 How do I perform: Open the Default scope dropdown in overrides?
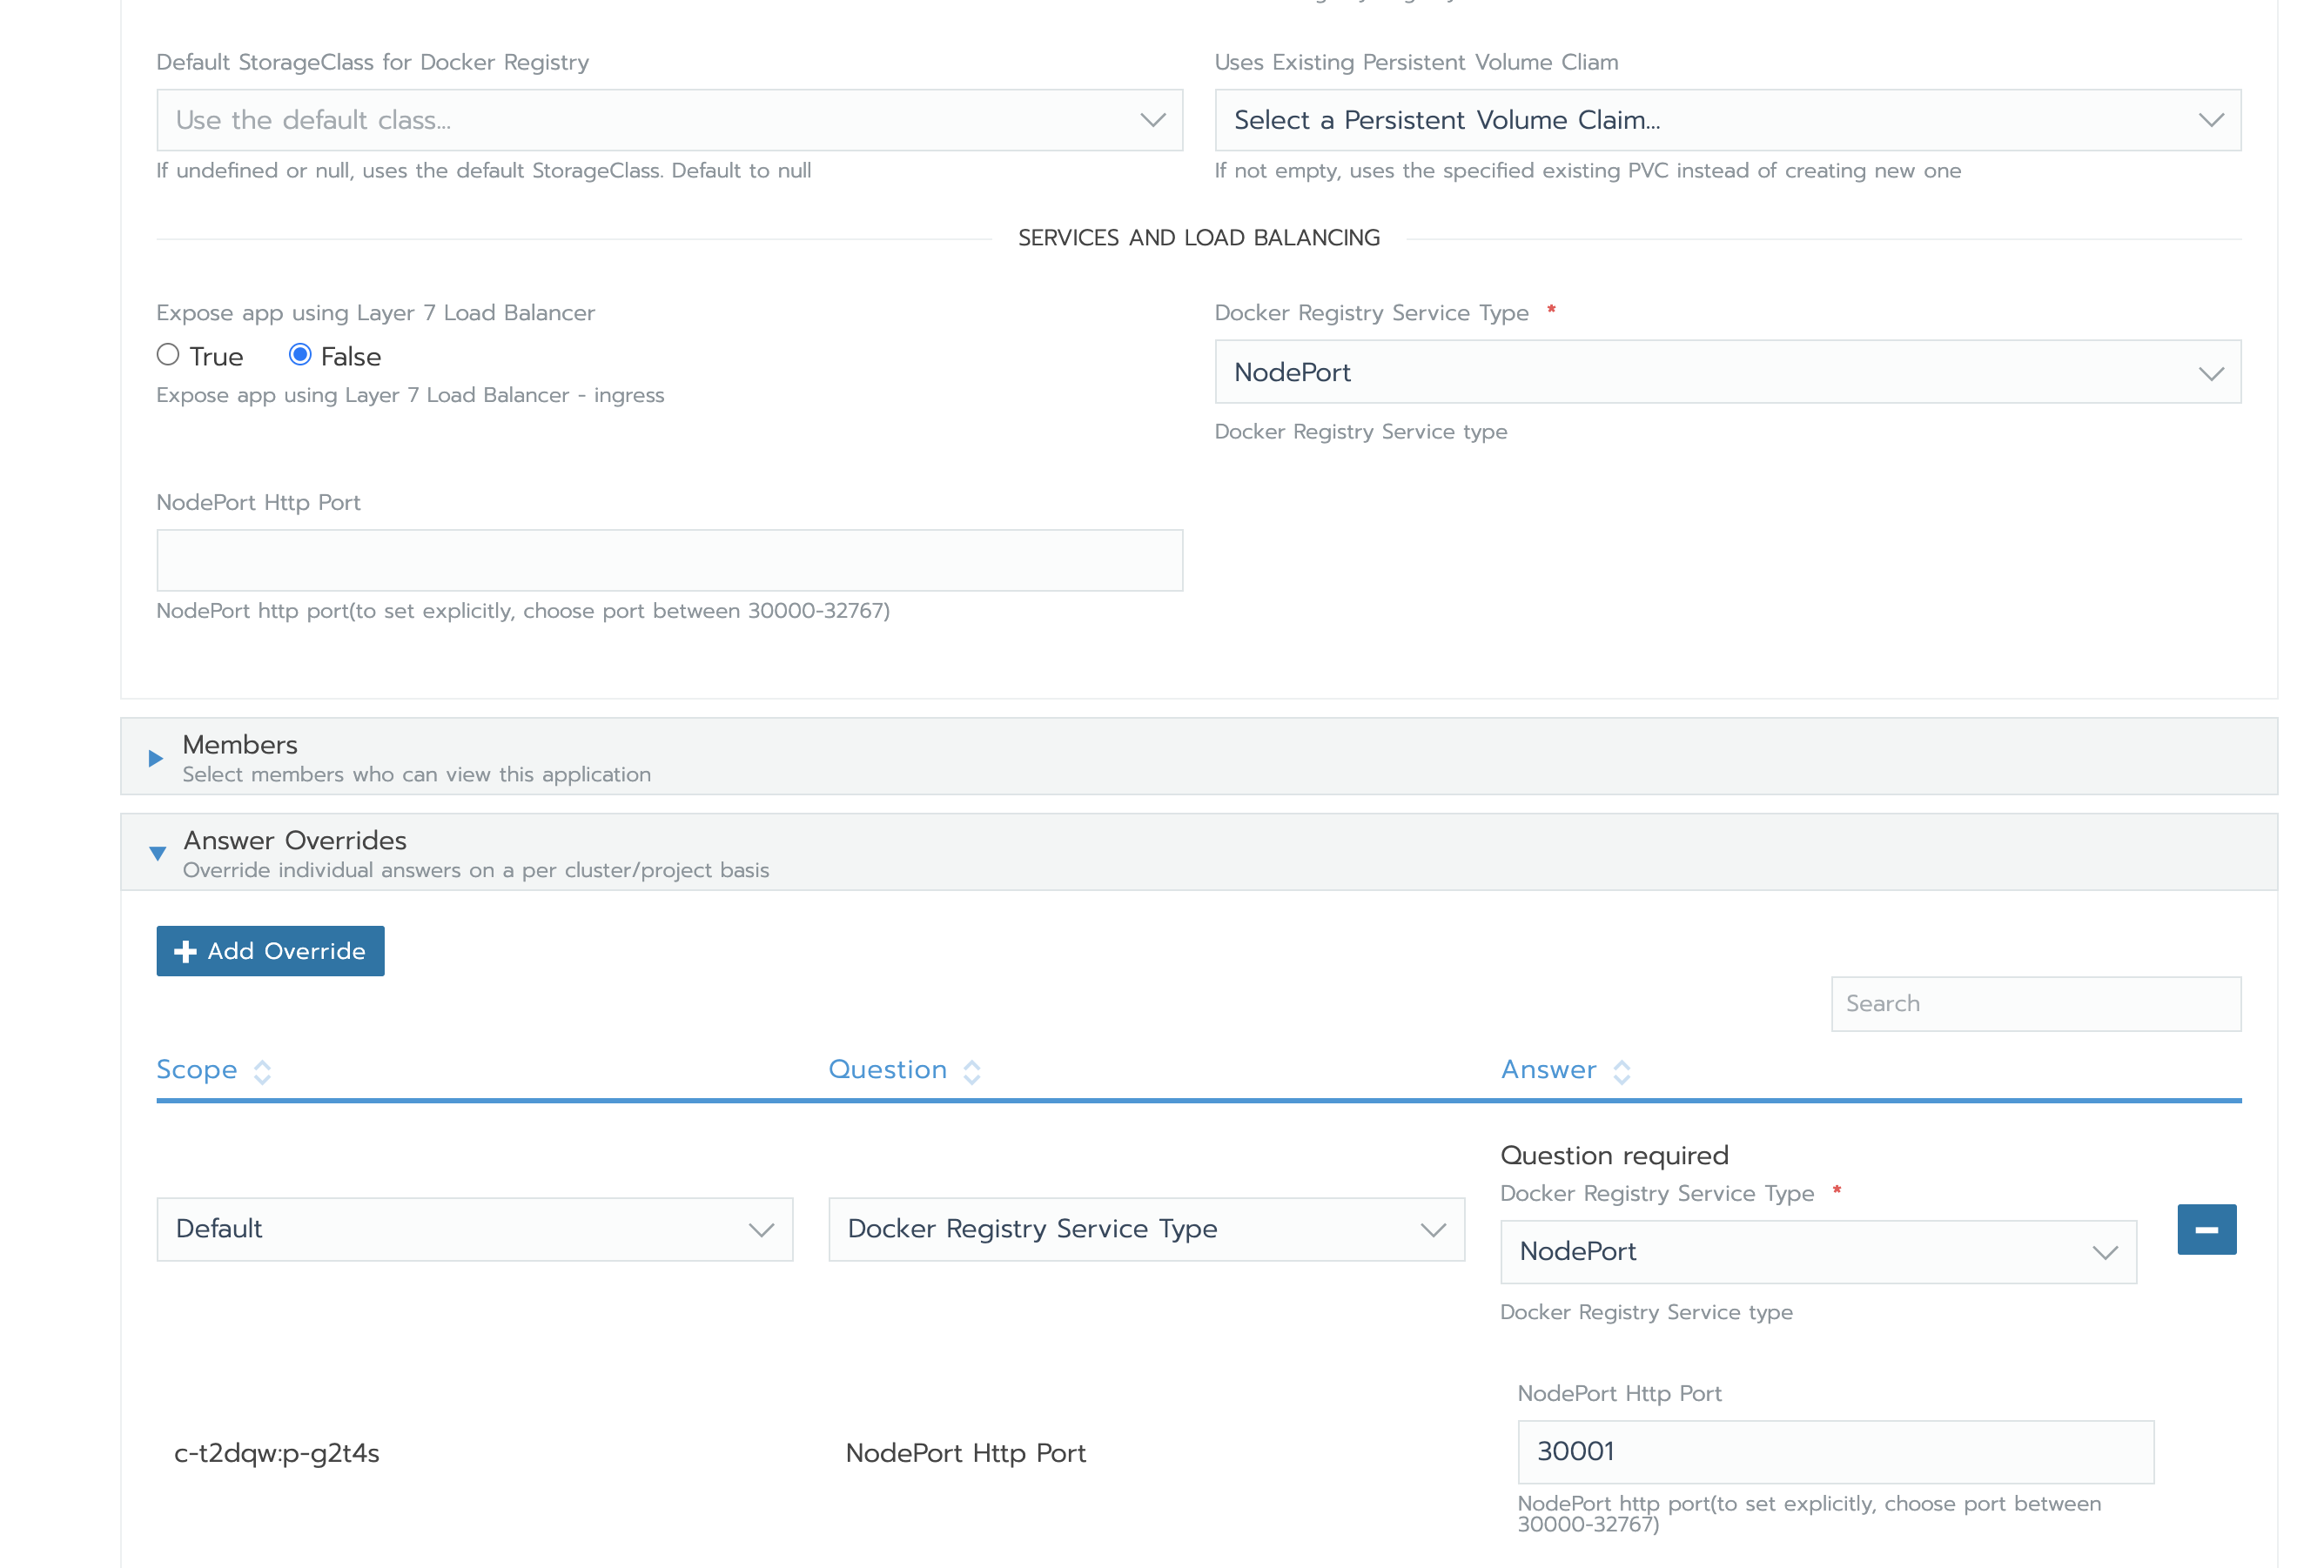coord(474,1229)
